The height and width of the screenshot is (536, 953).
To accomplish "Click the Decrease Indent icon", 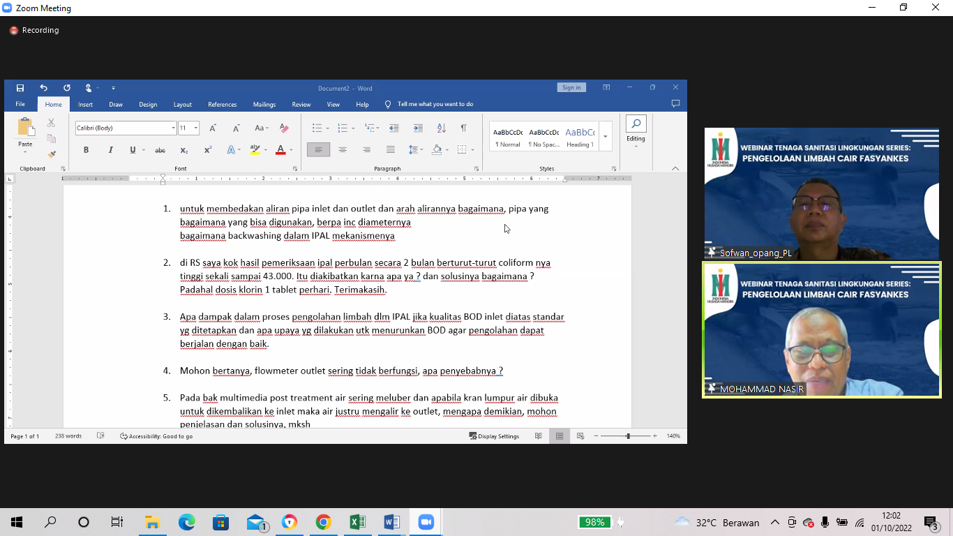I will pyautogui.click(x=394, y=128).
